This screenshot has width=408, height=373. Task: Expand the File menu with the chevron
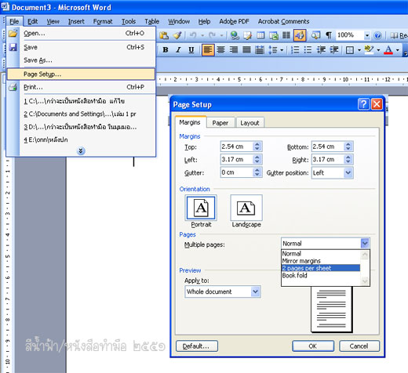pyautogui.click(x=81, y=150)
